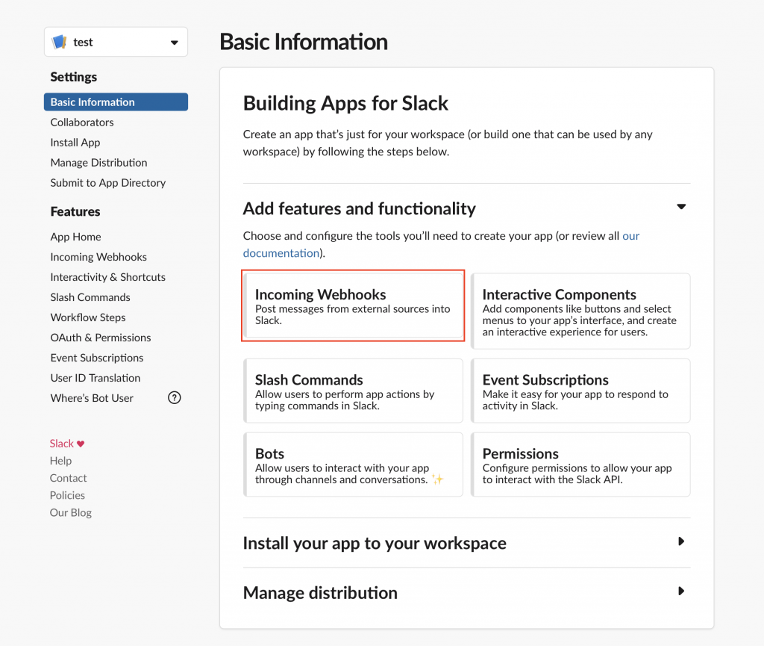Go to OAuth & Permissions
Screen dimensions: 764x646
coord(101,338)
